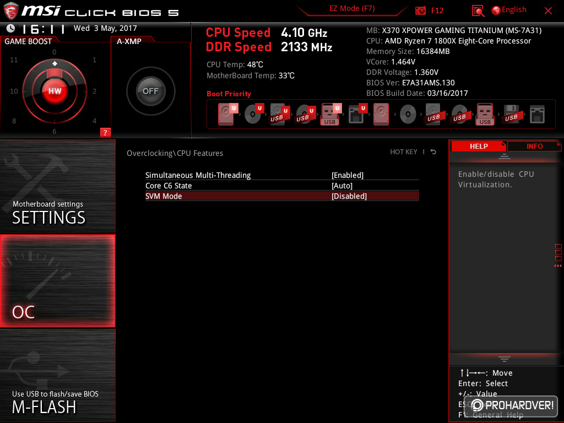Click the legacy network boot device icon

pyautogui.click(x=538, y=115)
